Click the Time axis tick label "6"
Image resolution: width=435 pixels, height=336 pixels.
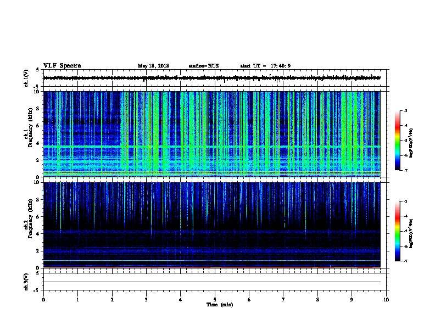tap(249, 300)
